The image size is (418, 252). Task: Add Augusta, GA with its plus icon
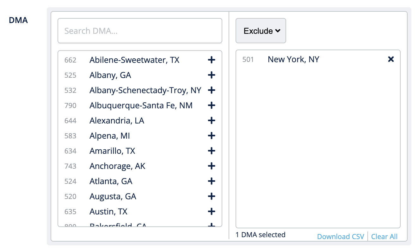[x=212, y=196]
